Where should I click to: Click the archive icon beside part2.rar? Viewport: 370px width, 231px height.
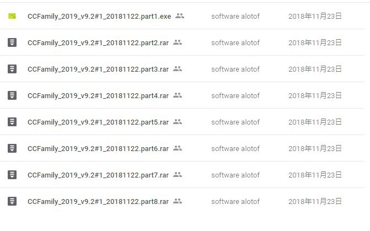click(12, 42)
